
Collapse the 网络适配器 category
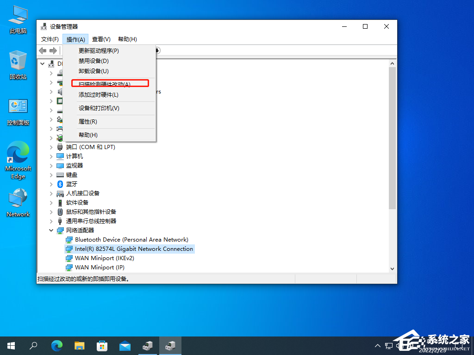pos(51,230)
